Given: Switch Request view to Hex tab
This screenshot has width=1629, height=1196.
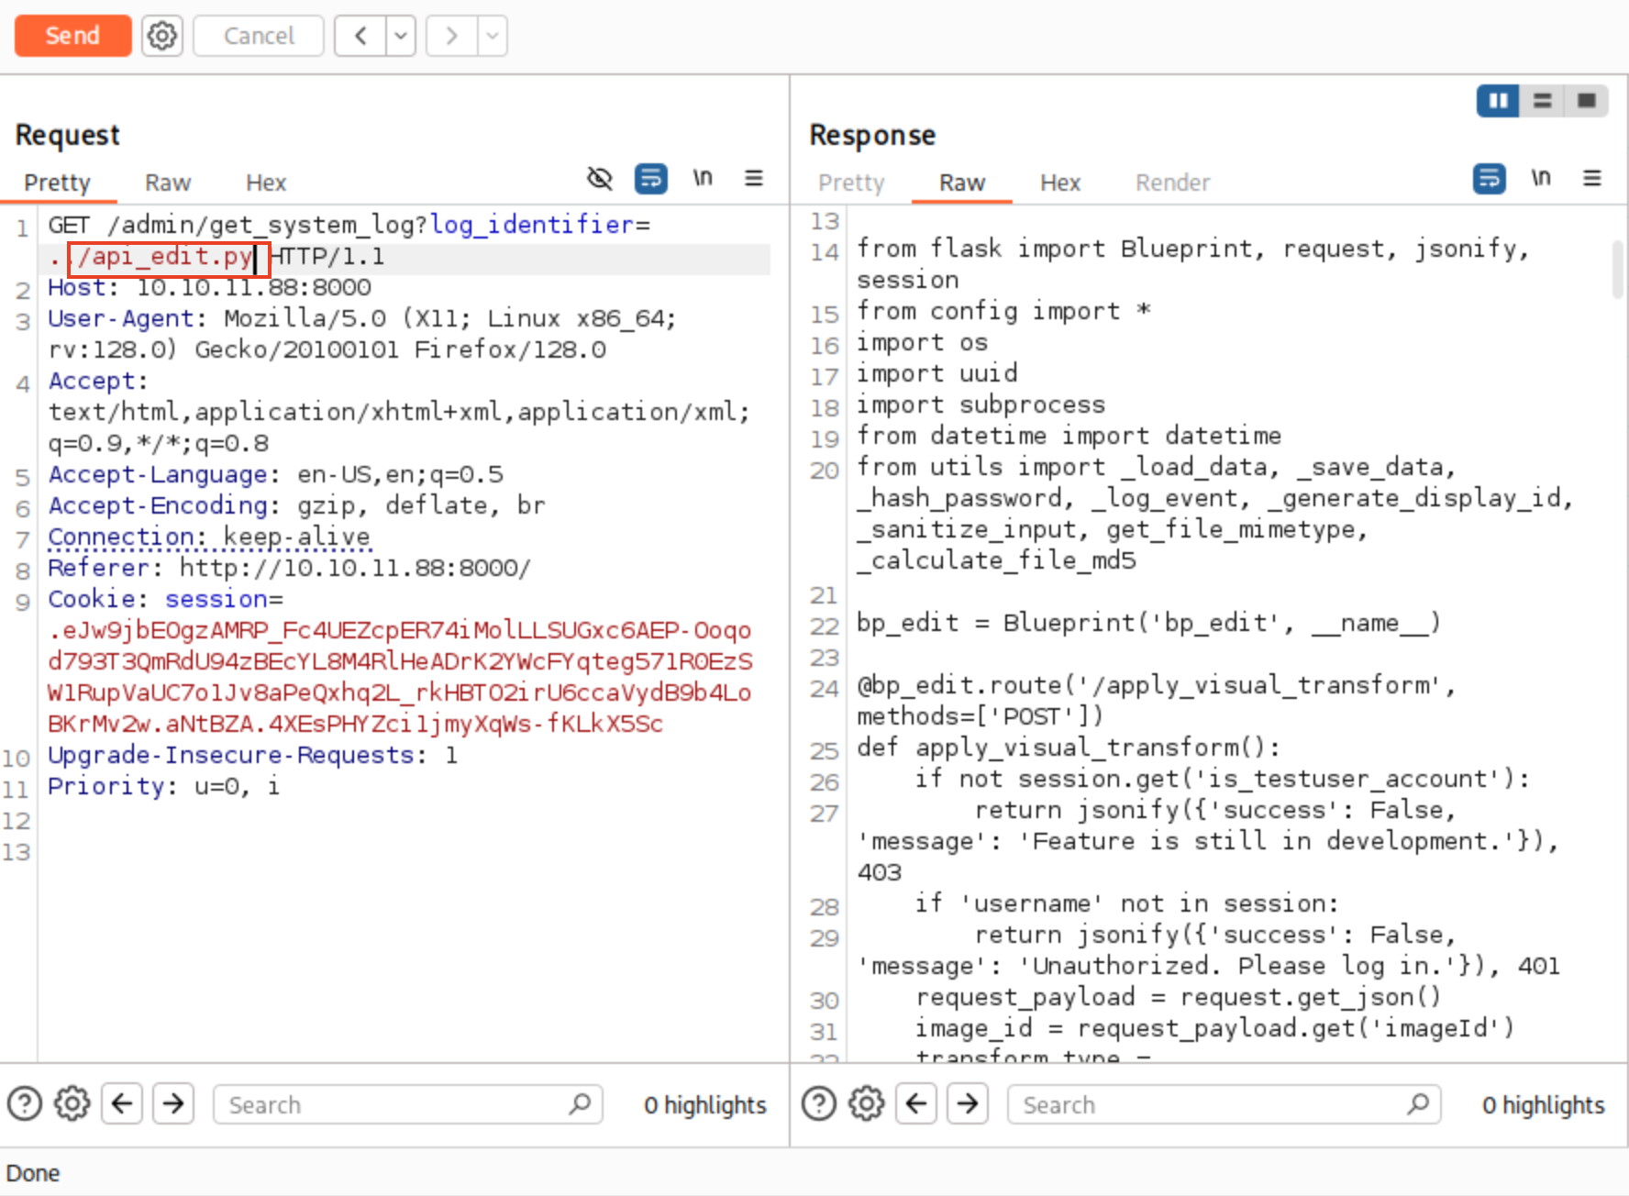Looking at the screenshot, I should click(266, 183).
